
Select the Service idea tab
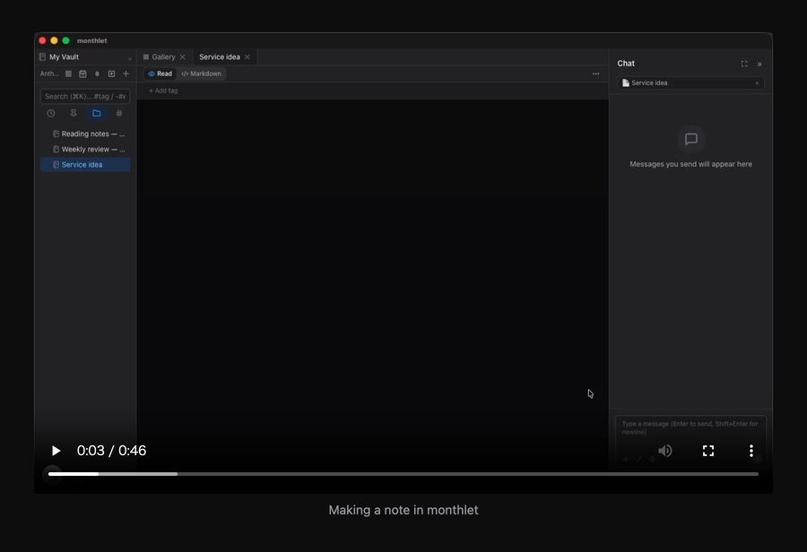coord(220,57)
